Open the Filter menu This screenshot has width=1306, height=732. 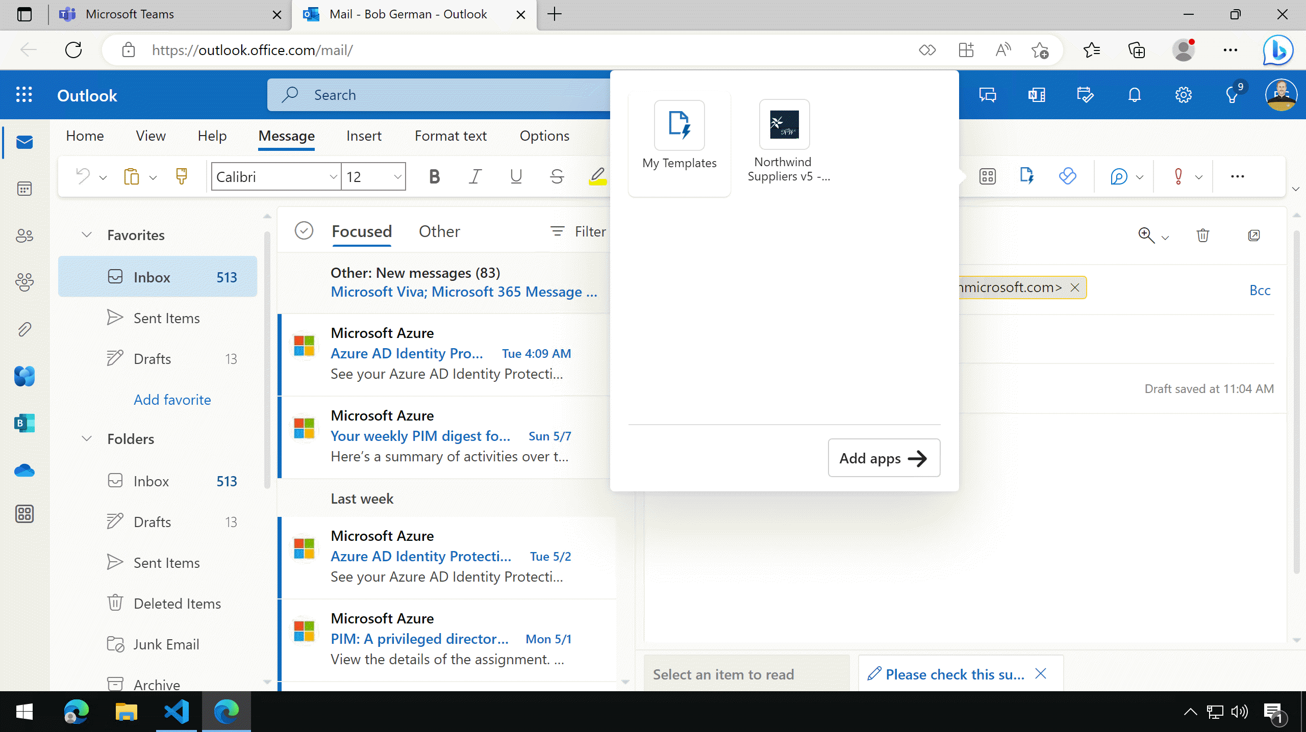click(579, 231)
